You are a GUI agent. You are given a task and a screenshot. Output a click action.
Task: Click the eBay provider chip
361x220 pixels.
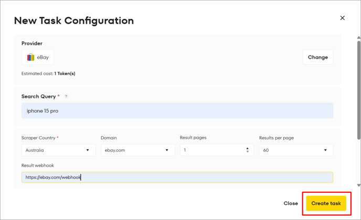pyautogui.click(x=38, y=57)
